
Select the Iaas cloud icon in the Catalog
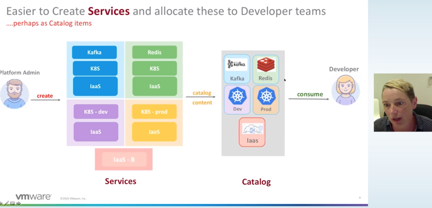point(252,129)
